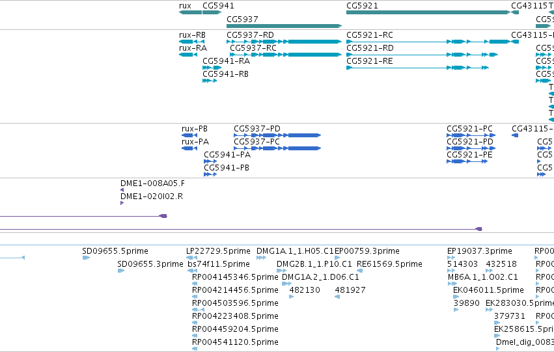Select the CG5937-PD protein label

click(x=257, y=129)
